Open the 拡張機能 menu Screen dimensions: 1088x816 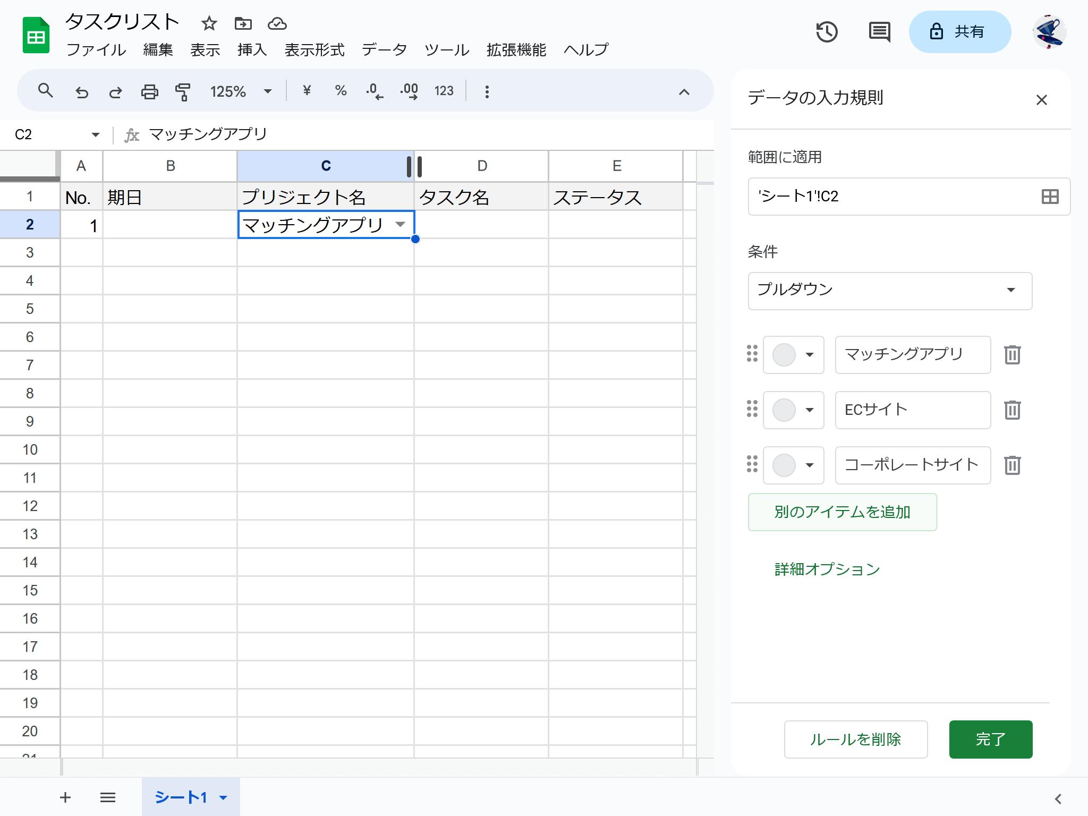pyautogui.click(x=516, y=50)
